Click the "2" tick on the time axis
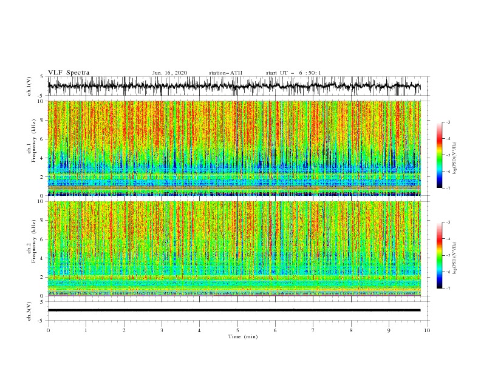 click(124, 330)
